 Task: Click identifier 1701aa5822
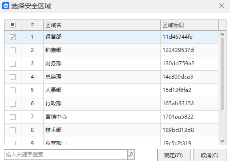coord(178,117)
